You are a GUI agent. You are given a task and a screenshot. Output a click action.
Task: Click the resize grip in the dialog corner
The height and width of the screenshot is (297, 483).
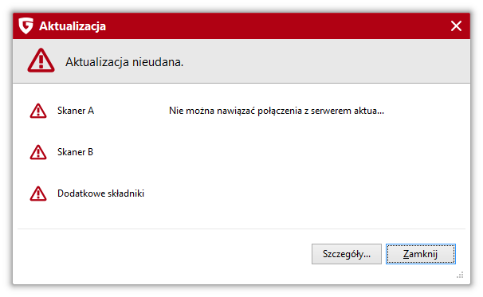tap(460, 275)
